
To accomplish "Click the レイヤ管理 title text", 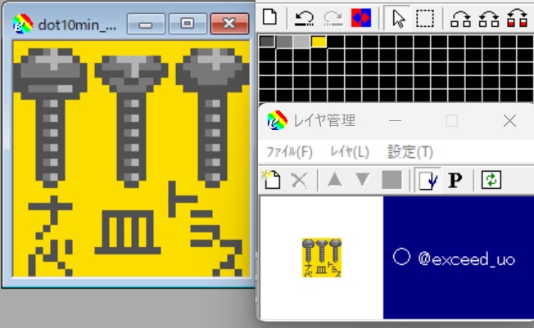I will click(x=324, y=121).
